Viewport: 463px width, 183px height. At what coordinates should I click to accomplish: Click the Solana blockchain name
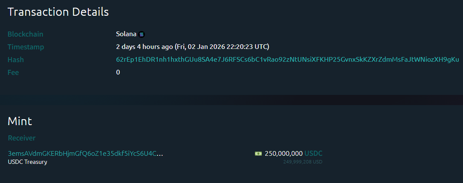point(126,34)
